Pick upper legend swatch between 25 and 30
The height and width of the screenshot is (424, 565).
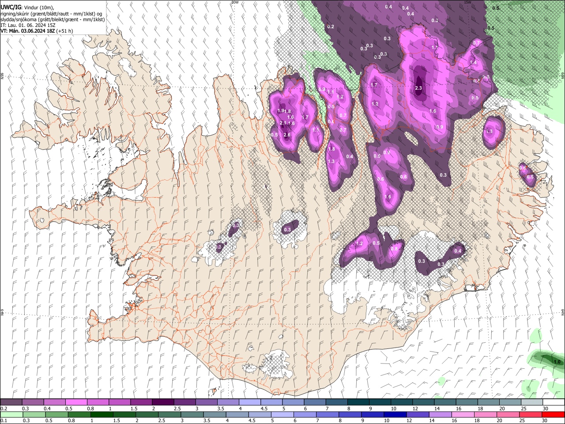(532, 402)
